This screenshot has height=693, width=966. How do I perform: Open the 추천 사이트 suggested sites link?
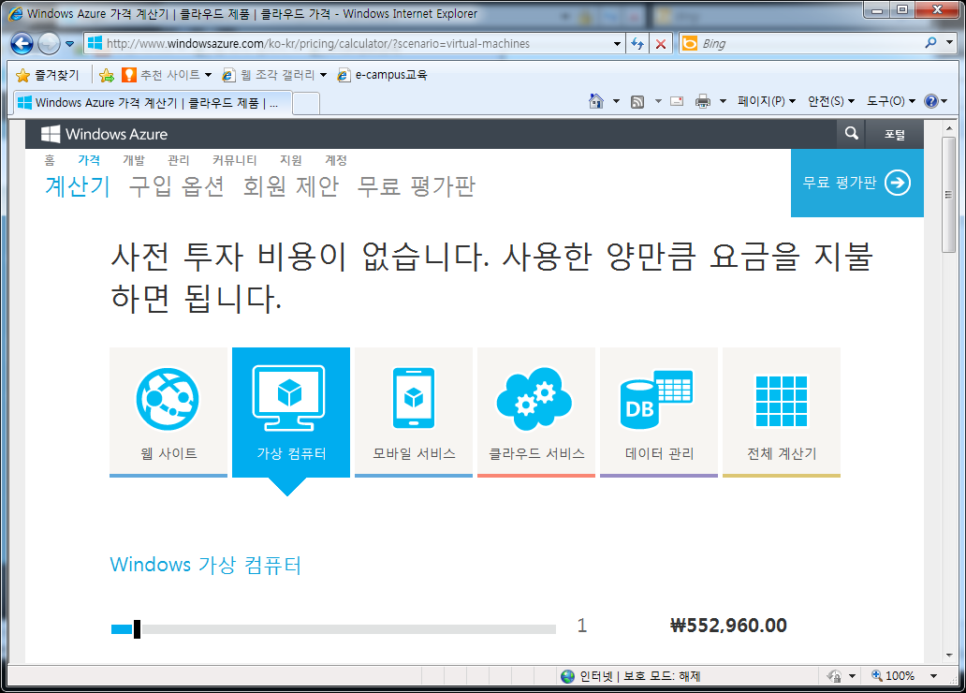[x=167, y=75]
